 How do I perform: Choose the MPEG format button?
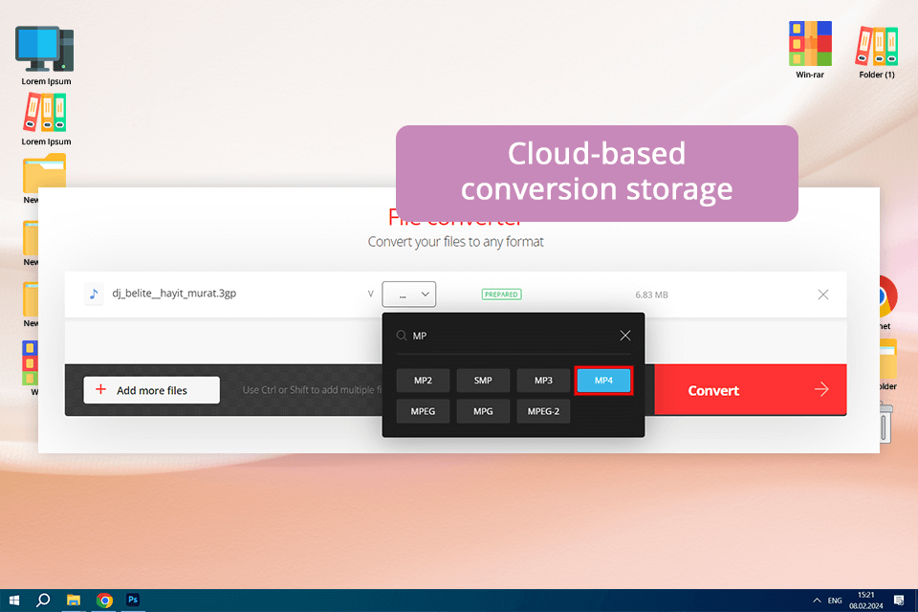pos(423,411)
